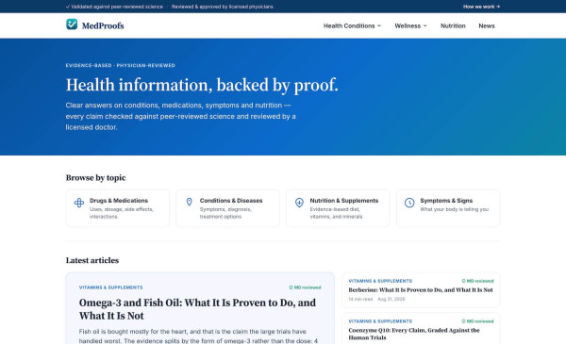Click the Conditions & Diseases pin icon
Image resolution: width=566 pixels, height=344 pixels.
190,202
